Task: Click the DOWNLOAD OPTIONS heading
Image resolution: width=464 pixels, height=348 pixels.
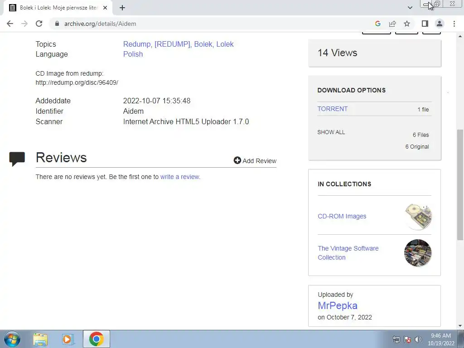Action: 351,90
